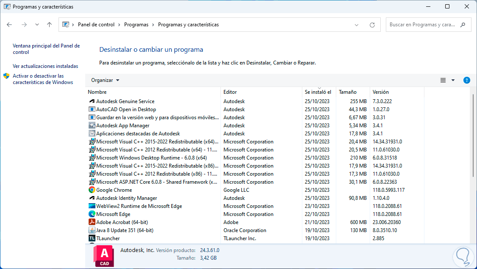This screenshot has width=477, height=269.
Task: Expand chevron after Programas breadcrumb
Action: (153, 25)
